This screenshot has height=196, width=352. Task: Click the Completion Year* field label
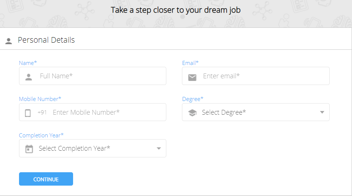click(x=41, y=135)
